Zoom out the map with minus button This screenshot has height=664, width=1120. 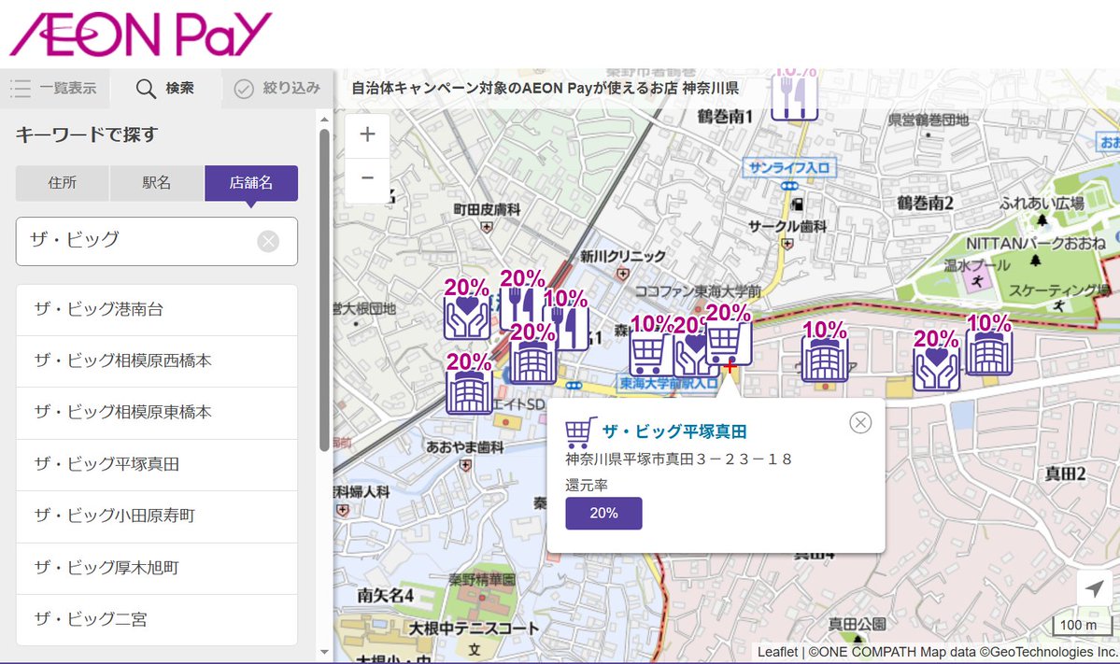(367, 178)
